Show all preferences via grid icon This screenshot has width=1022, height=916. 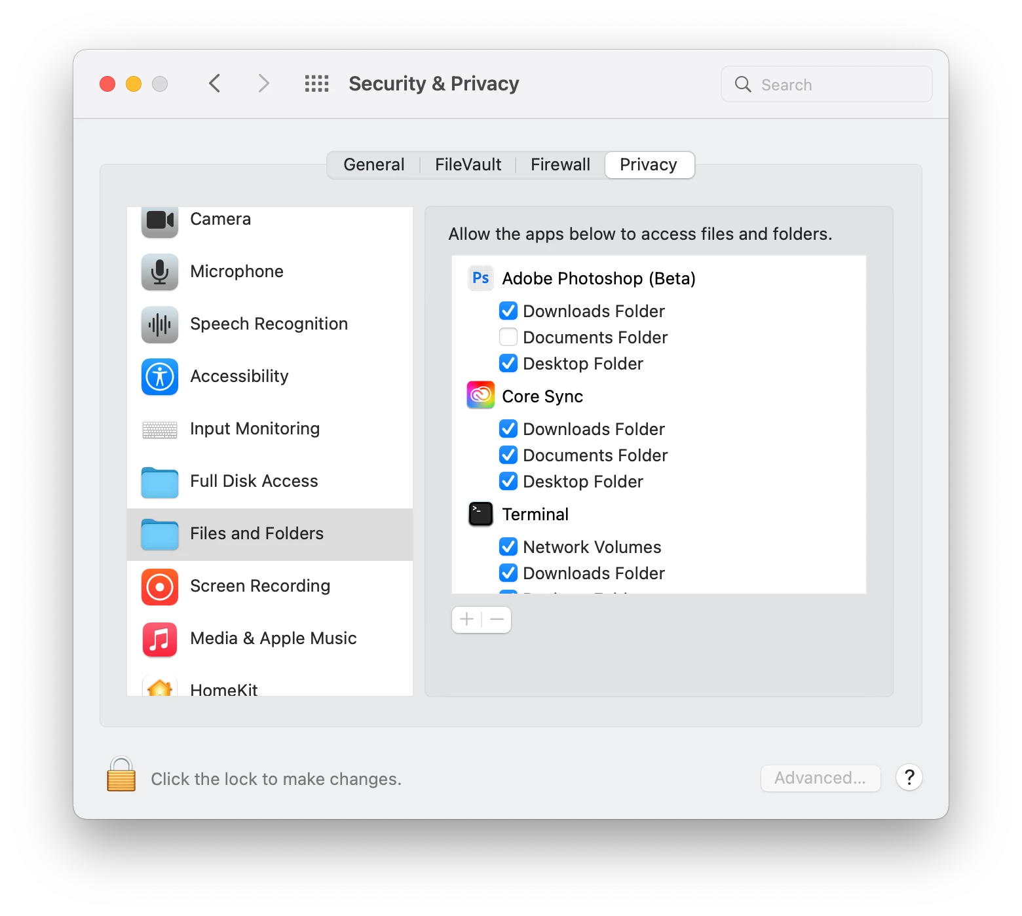[x=317, y=84]
